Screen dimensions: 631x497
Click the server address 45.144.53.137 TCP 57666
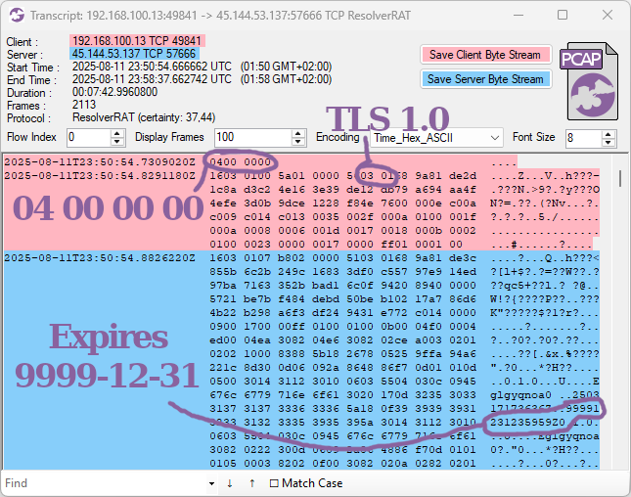click(134, 54)
